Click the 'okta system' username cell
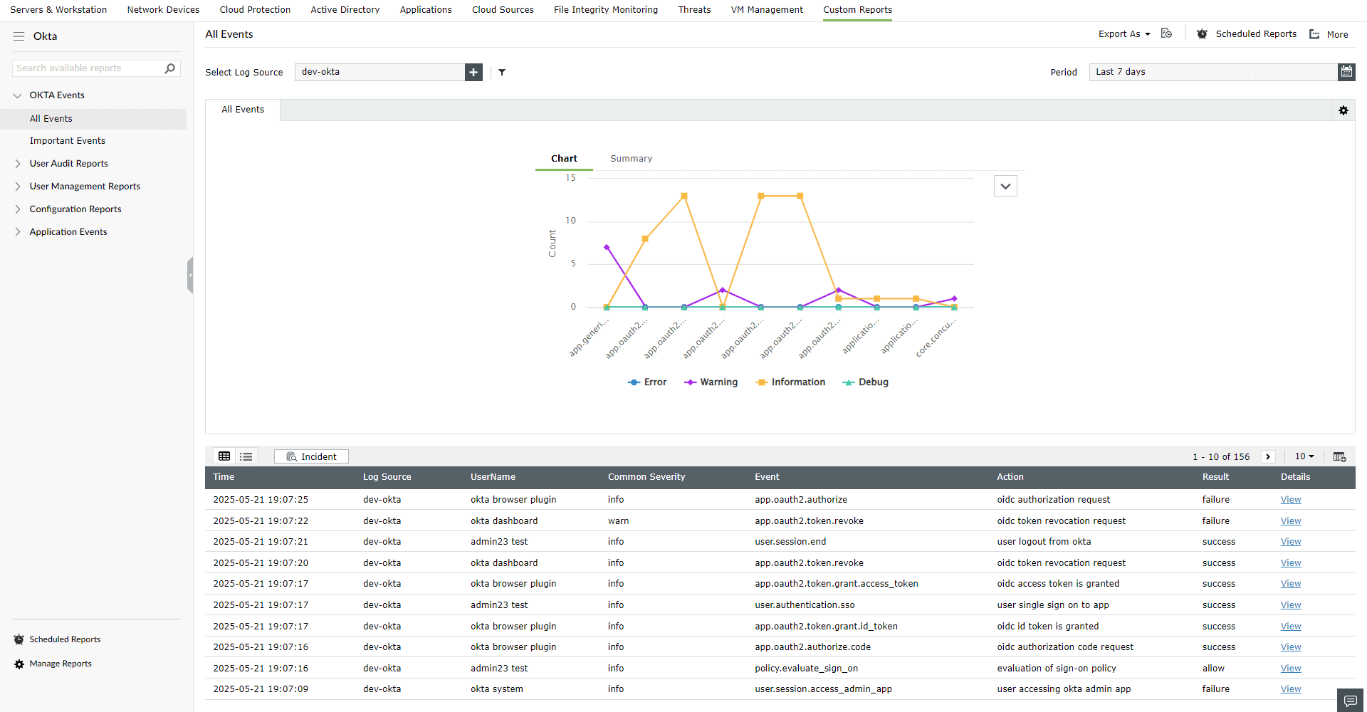Image resolution: width=1367 pixels, height=712 pixels. point(496,689)
